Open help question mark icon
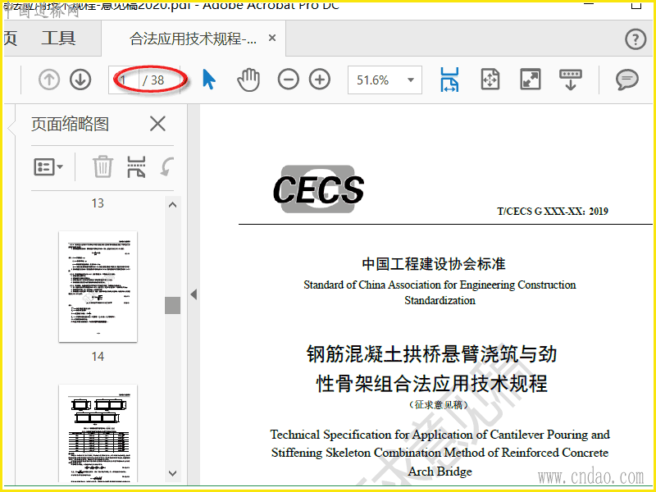 pyautogui.click(x=635, y=39)
